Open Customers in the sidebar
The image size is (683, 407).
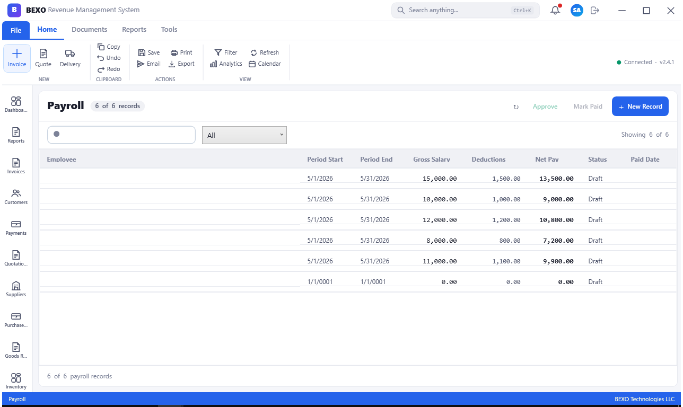point(16,197)
